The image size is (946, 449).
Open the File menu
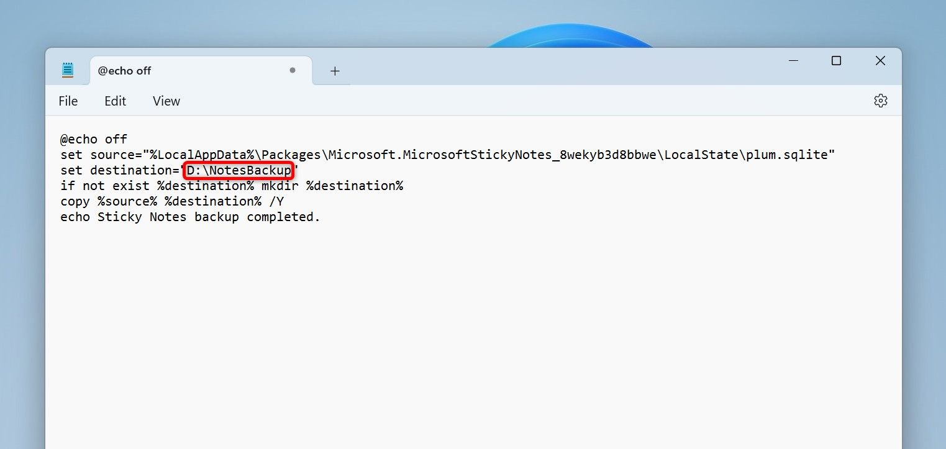[68, 101]
